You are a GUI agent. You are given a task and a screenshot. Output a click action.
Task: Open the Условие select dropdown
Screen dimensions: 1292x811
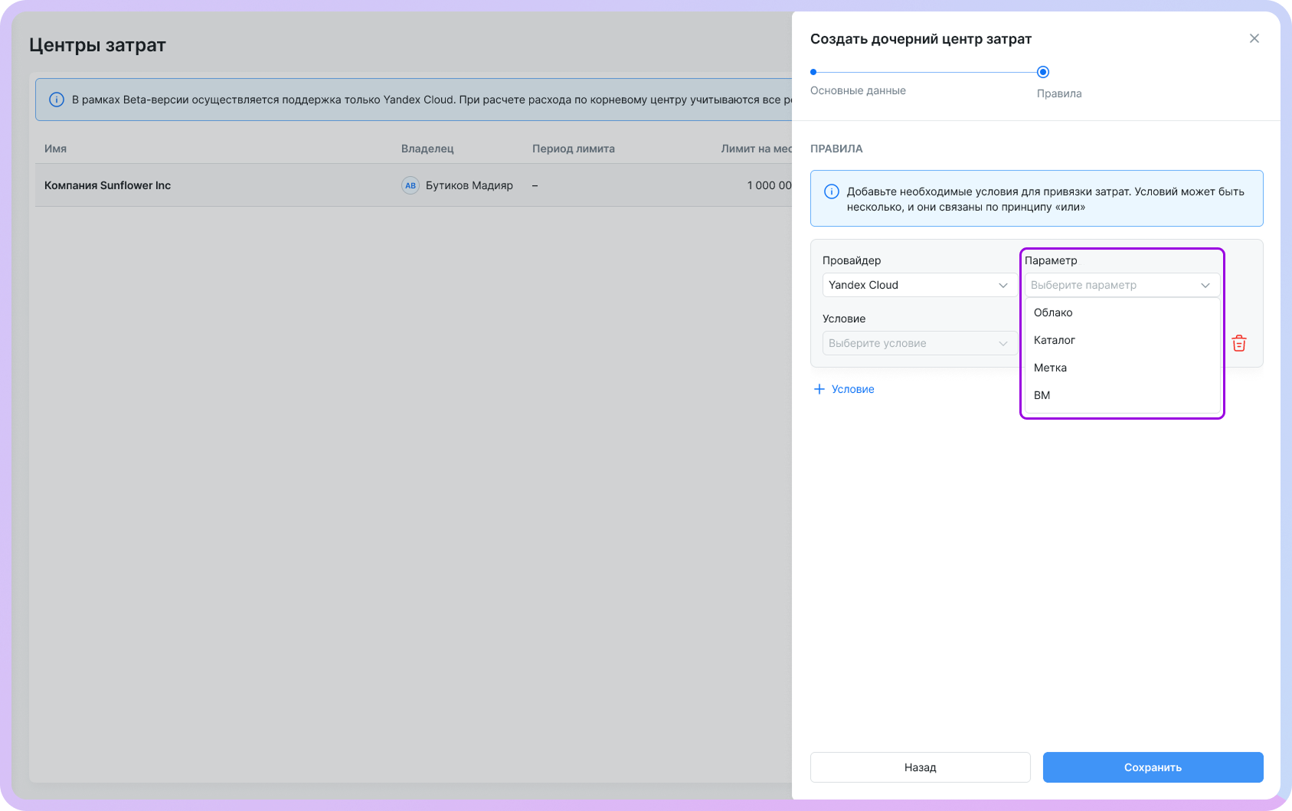919,343
